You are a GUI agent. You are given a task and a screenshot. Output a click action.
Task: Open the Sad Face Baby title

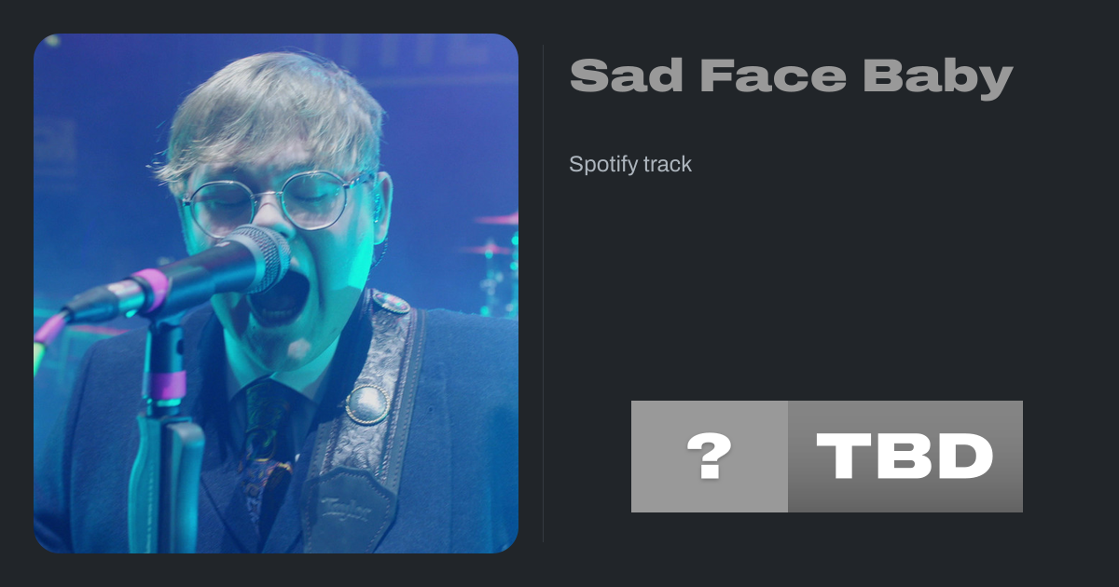pyautogui.click(x=791, y=76)
